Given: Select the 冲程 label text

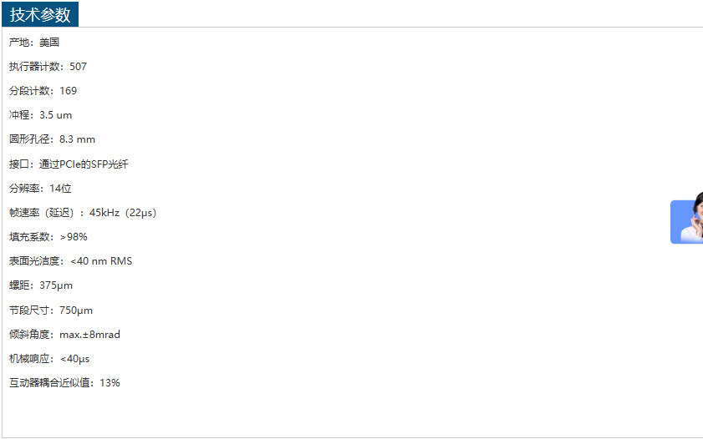Looking at the screenshot, I should click(20, 115).
